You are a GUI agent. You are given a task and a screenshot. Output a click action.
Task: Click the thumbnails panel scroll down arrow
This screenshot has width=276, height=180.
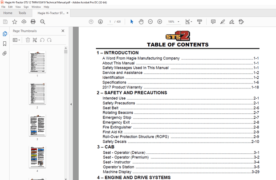(65, 179)
